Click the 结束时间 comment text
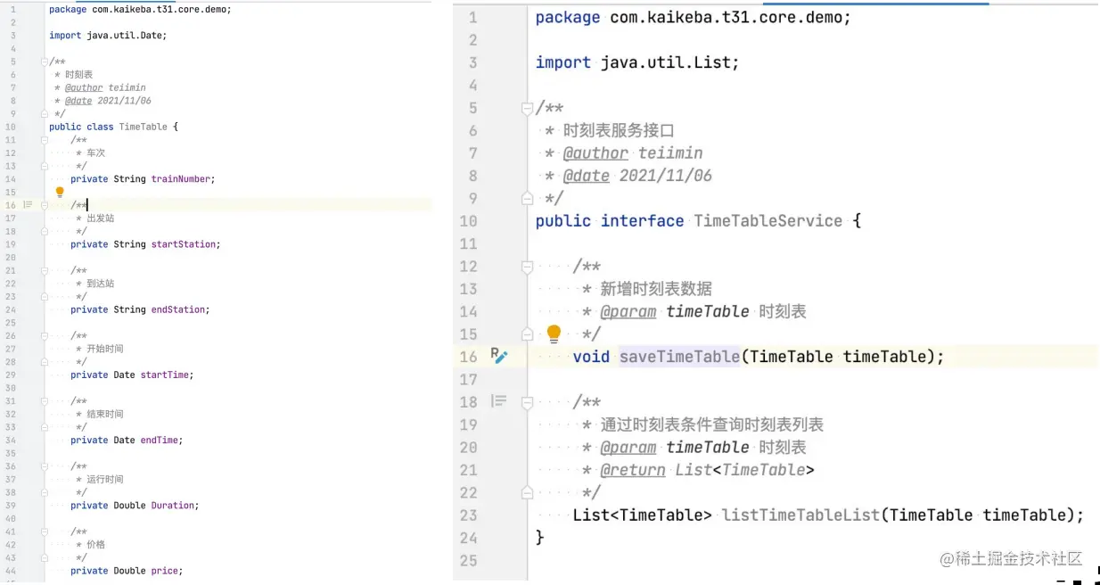The height and width of the screenshot is (585, 1100). (105, 414)
